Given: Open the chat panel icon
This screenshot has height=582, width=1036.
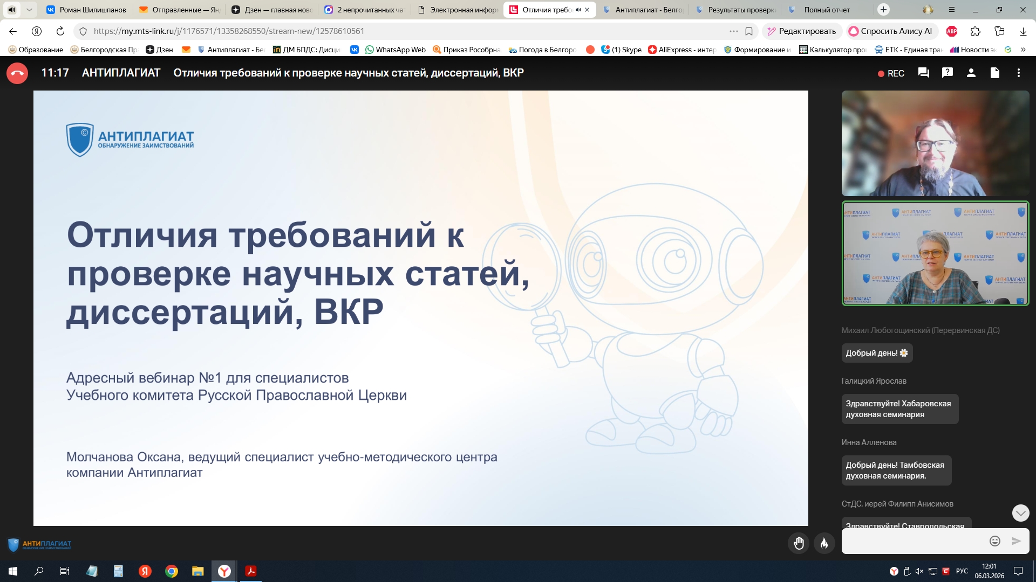Looking at the screenshot, I should coord(923,73).
